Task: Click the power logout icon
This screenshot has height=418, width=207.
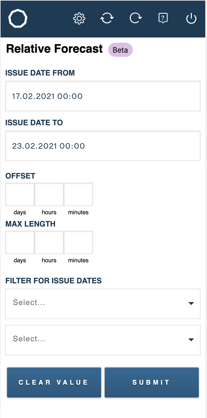Action: point(191,19)
